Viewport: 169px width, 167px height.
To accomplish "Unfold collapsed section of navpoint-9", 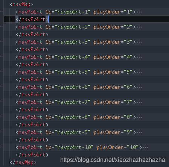I will coord(139,132).
